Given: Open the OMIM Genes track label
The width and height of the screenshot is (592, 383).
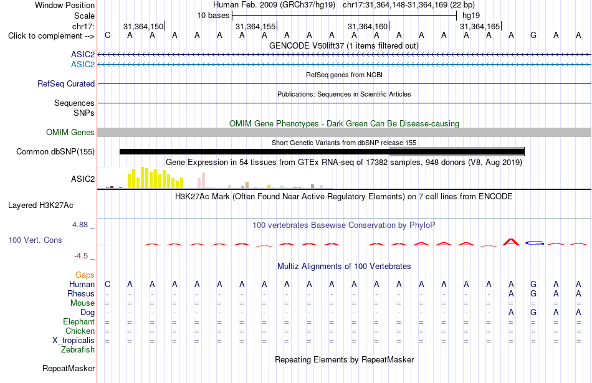Looking at the screenshot, I should tap(70, 133).
